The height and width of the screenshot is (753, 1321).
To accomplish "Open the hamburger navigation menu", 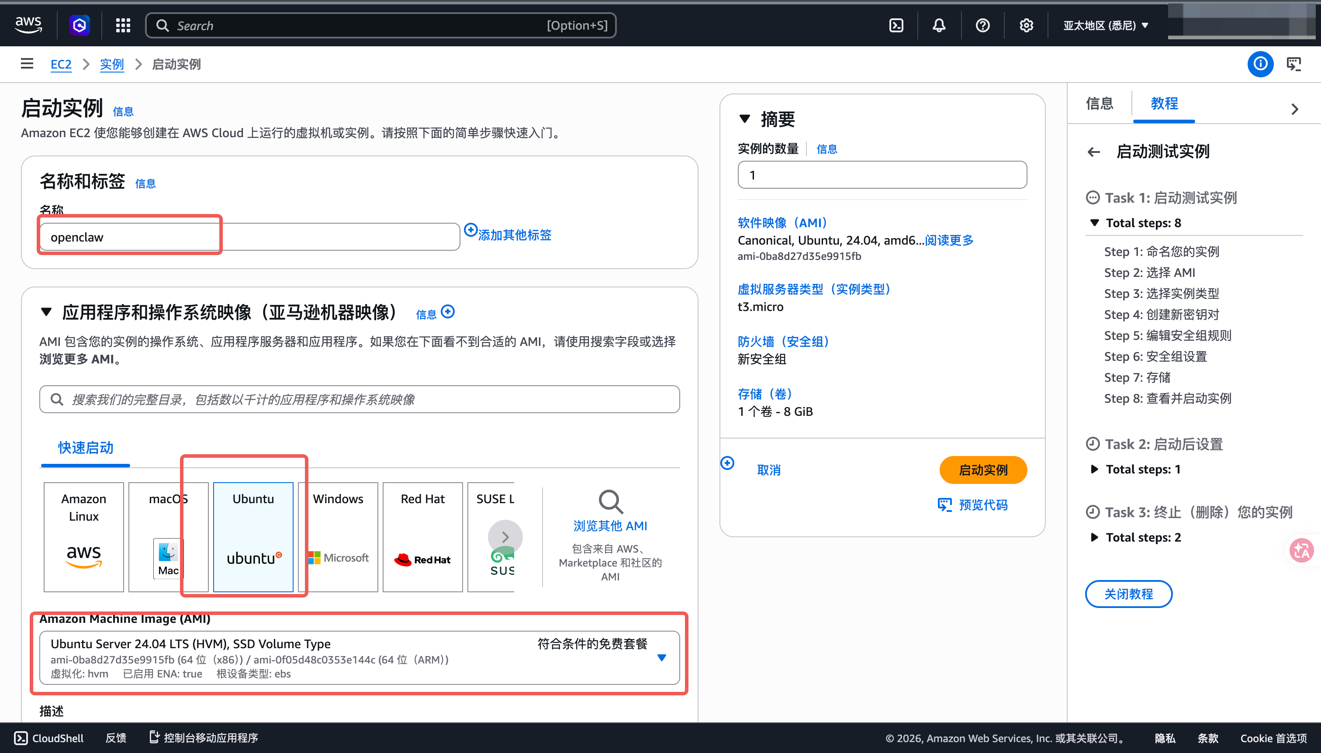I will tap(27, 64).
